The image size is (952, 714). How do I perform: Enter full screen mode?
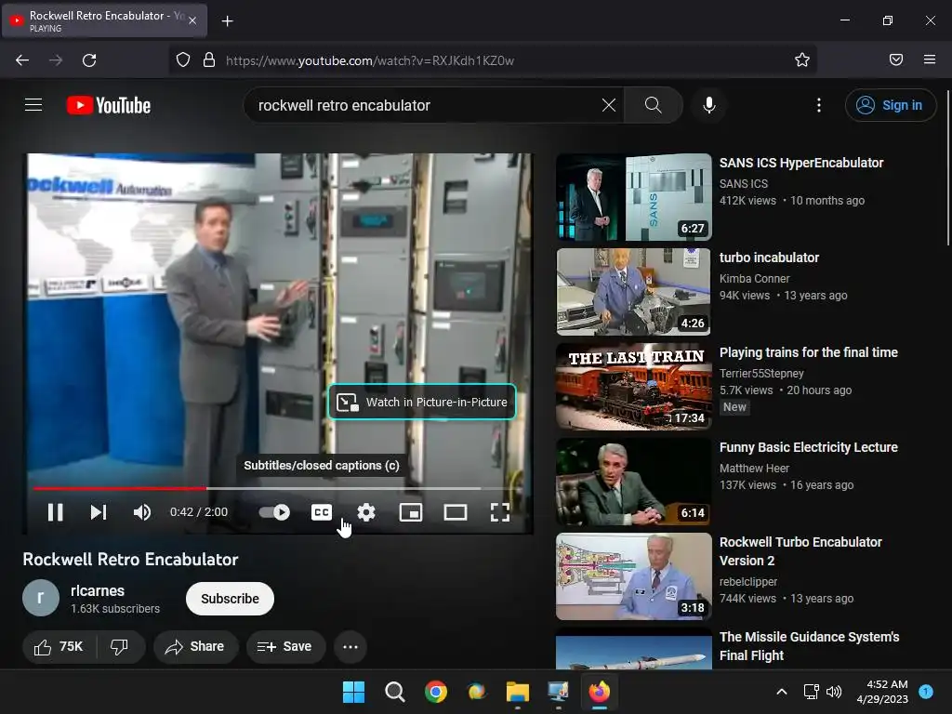pyautogui.click(x=499, y=512)
